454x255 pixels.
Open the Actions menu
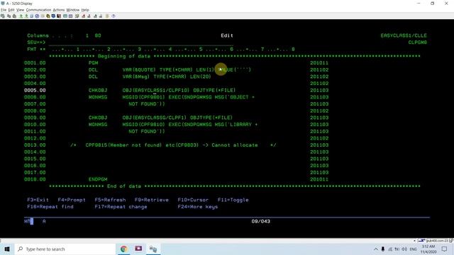tap(59, 10)
